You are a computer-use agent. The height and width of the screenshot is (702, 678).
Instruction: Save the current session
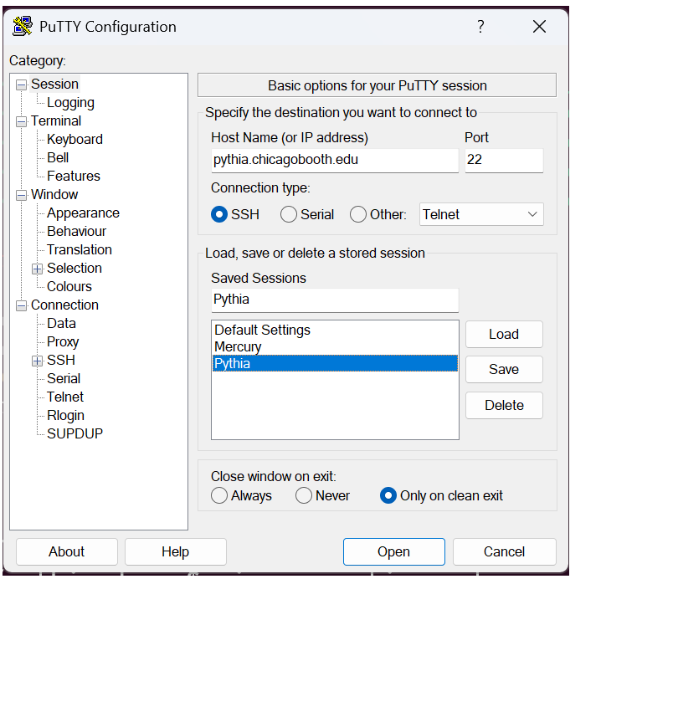504,369
